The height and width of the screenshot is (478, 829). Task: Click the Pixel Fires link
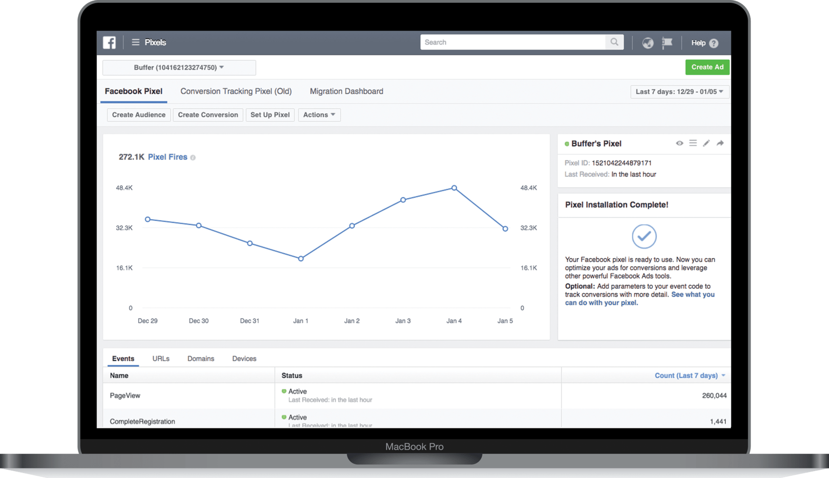point(168,157)
